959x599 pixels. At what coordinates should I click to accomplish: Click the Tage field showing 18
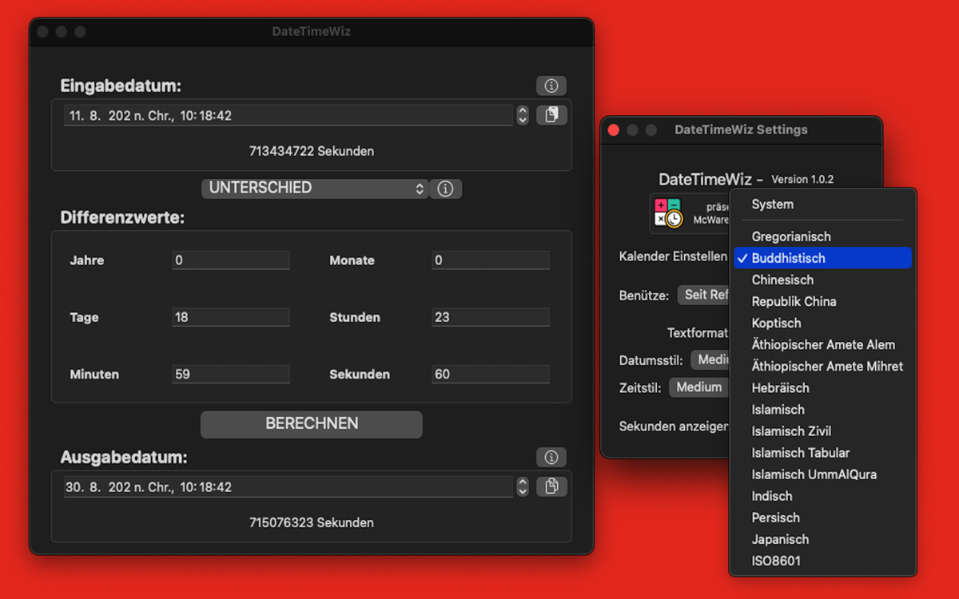point(231,317)
